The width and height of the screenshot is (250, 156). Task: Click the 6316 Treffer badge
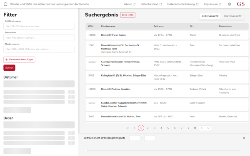click(128, 15)
